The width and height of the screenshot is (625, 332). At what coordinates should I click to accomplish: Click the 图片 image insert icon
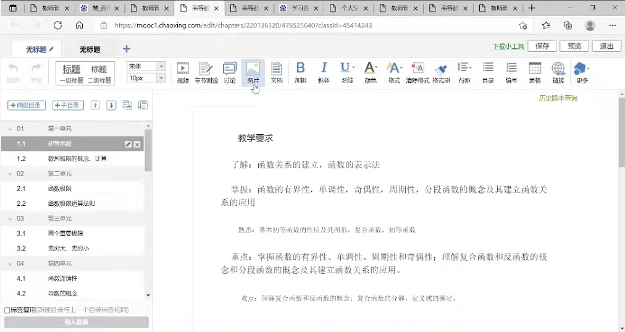coord(253,72)
